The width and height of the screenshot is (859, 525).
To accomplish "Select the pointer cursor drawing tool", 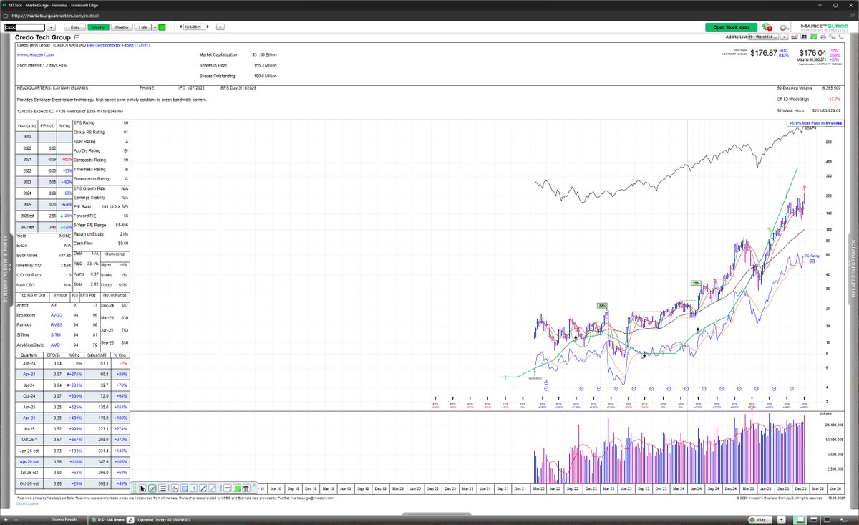I will pos(143,488).
